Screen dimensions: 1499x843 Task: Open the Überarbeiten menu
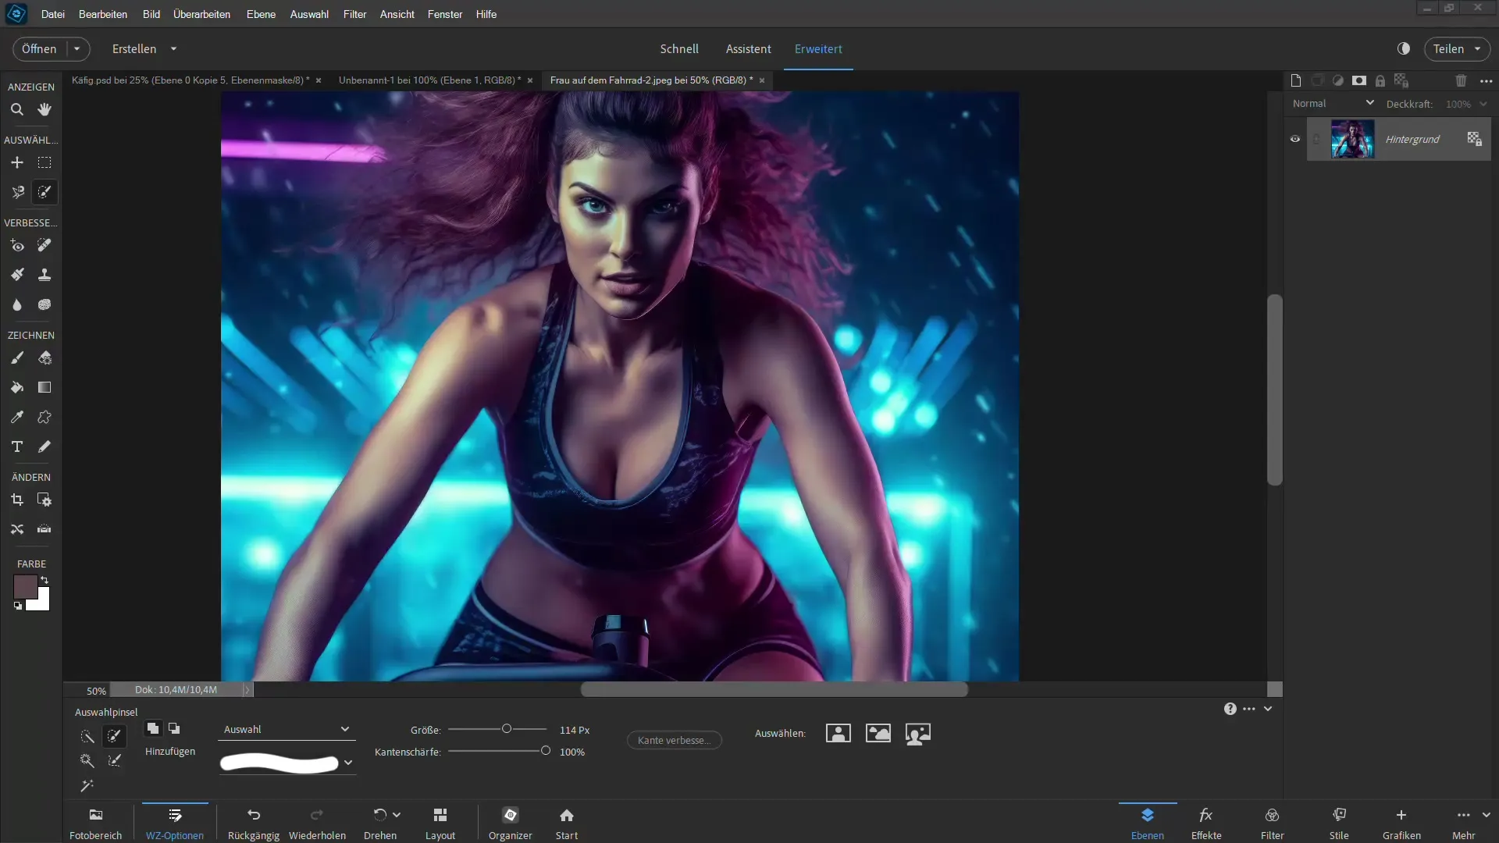tap(201, 14)
